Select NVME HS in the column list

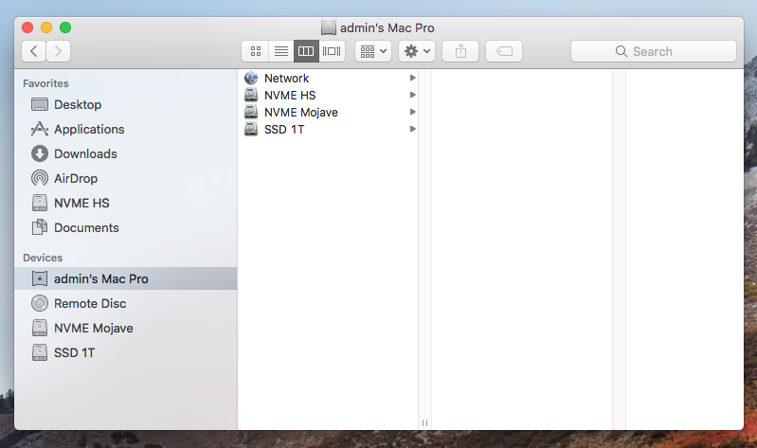pos(328,95)
